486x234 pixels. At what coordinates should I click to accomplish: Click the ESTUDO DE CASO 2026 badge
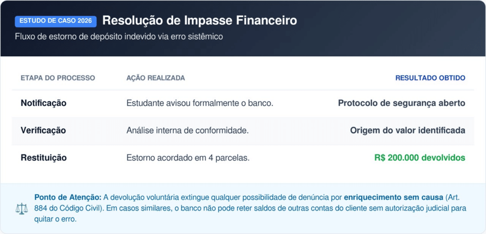56,21
